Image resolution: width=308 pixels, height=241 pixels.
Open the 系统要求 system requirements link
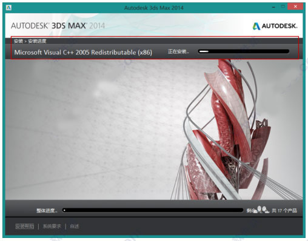[x=52, y=226]
